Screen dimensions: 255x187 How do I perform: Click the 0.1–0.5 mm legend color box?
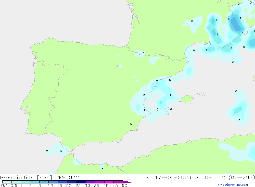7,182
